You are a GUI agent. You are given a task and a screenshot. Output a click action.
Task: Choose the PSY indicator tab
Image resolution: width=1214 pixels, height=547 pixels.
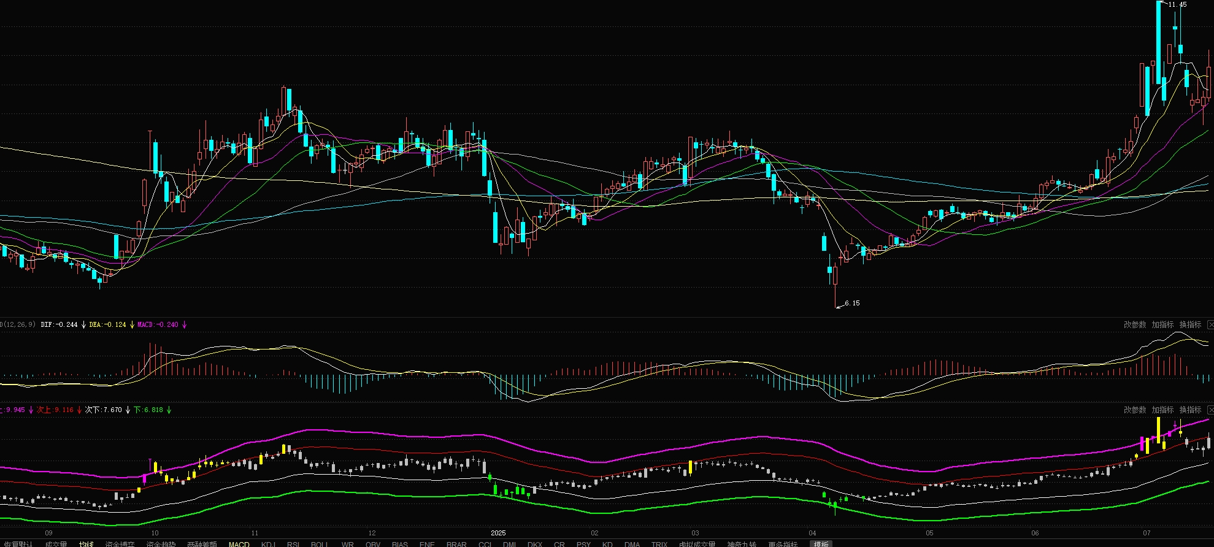(584, 544)
